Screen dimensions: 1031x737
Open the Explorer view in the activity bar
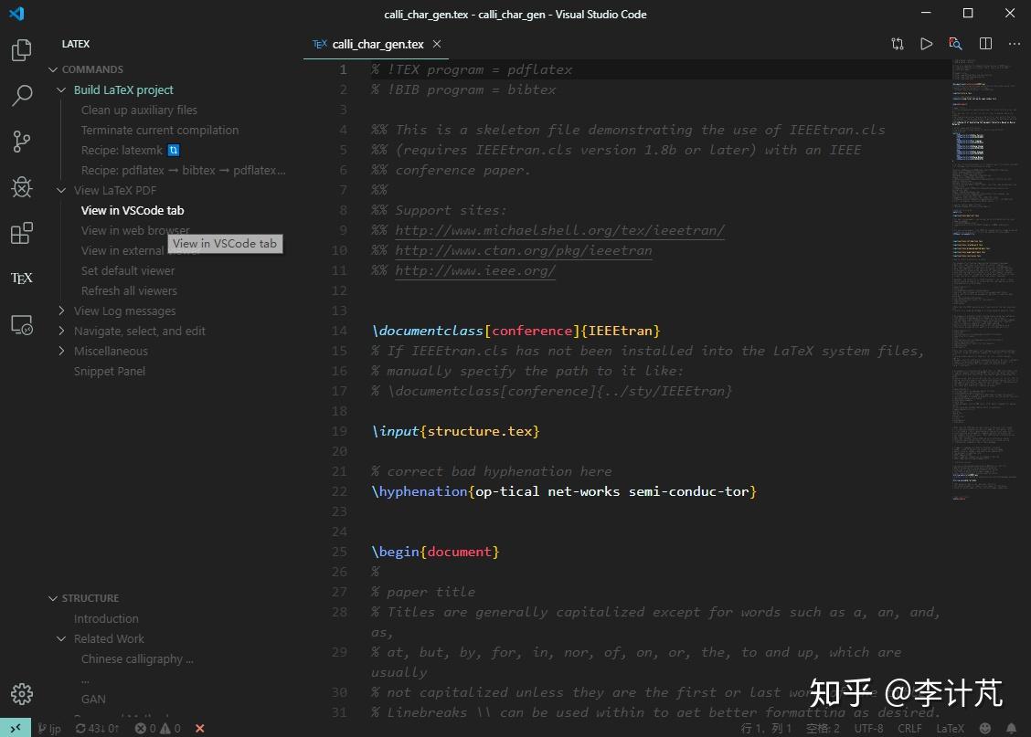21,50
